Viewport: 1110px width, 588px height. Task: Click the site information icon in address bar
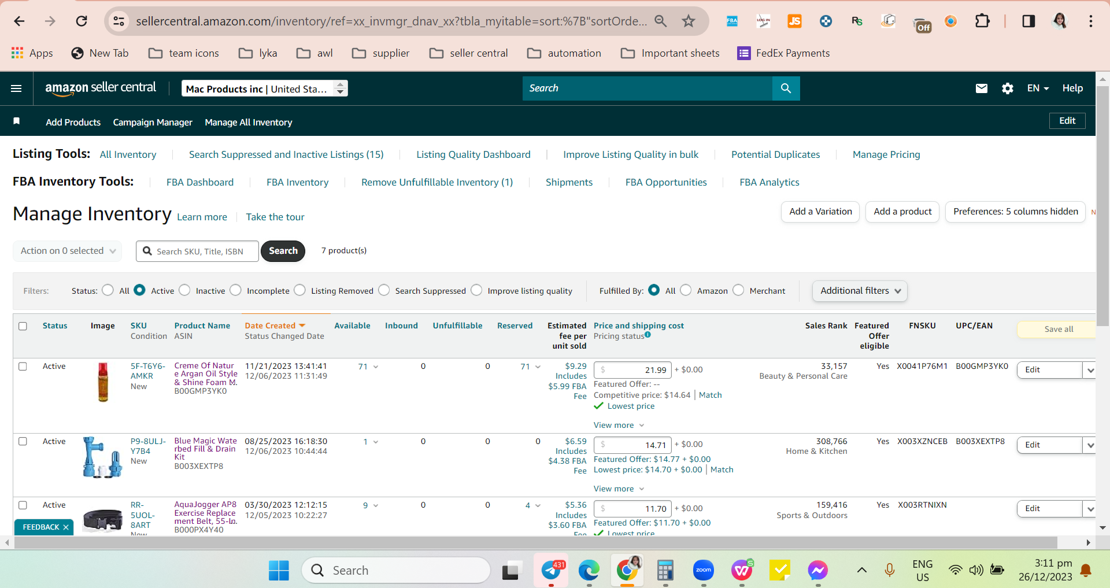click(119, 21)
